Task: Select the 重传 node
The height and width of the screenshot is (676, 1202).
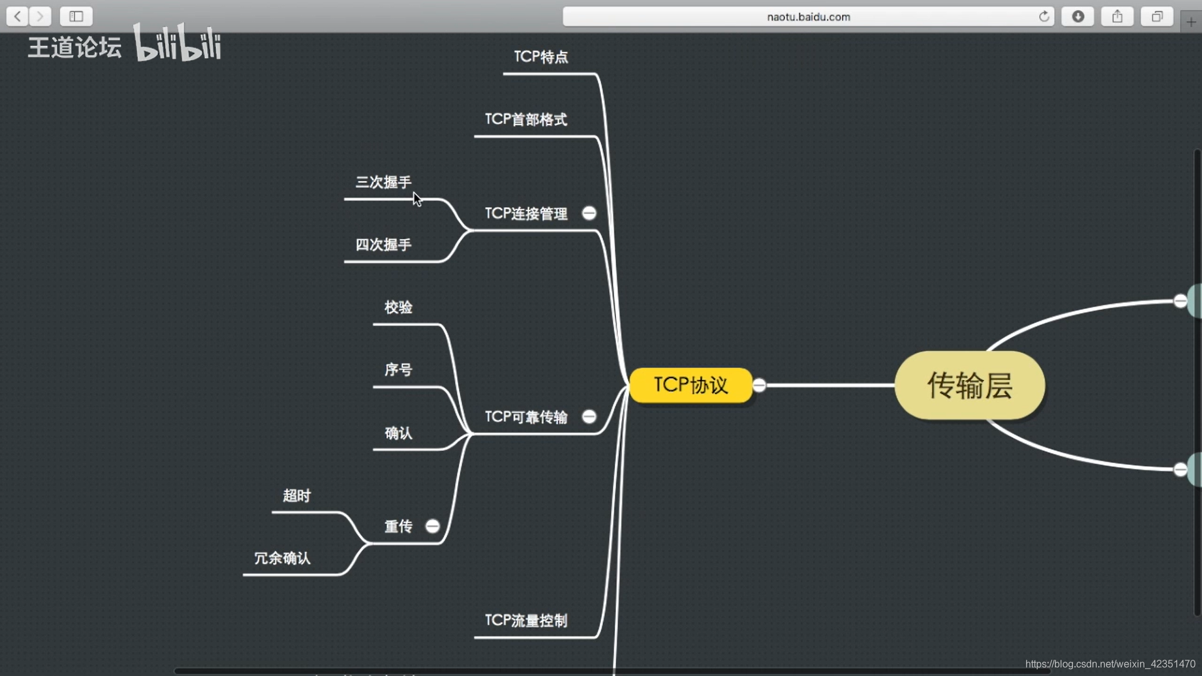Action: point(398,526)
